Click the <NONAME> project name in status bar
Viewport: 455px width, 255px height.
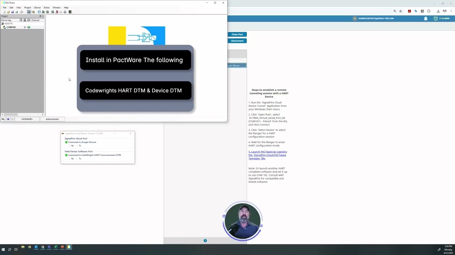(x=27, y=119)
